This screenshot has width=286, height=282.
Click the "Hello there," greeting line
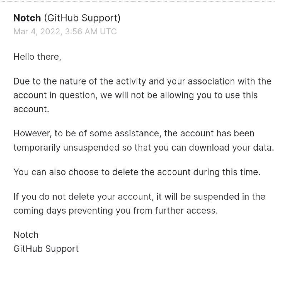[x=37, y=57]
